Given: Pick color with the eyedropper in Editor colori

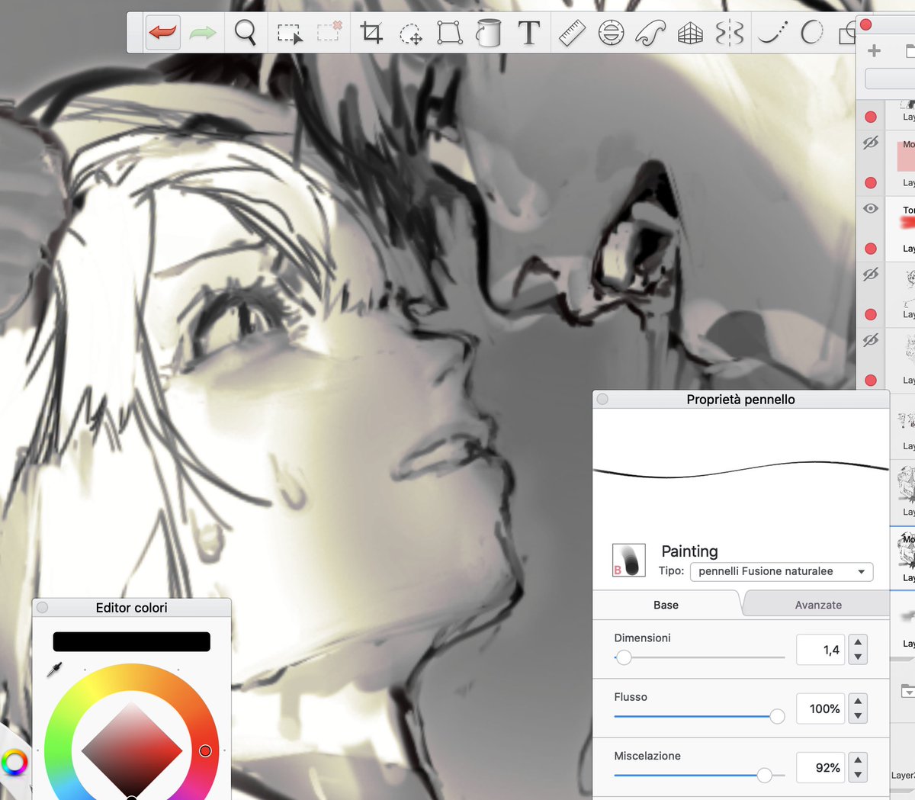Looking at the screenshot, I should point(55,670).
